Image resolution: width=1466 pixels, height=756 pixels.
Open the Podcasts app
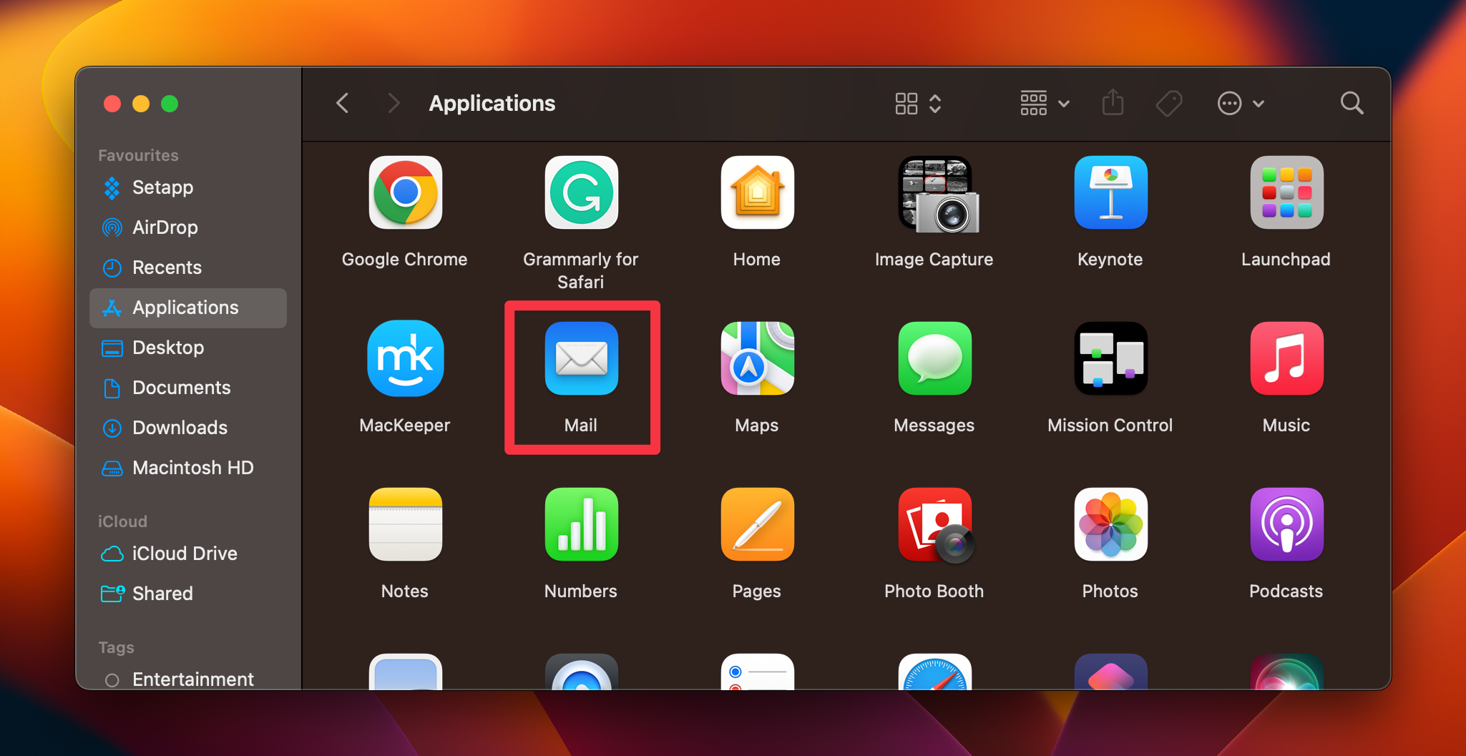point(1285,525)
